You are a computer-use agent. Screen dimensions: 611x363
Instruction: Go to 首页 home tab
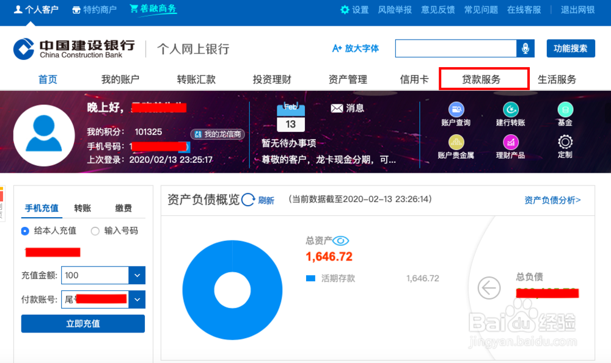48,79
